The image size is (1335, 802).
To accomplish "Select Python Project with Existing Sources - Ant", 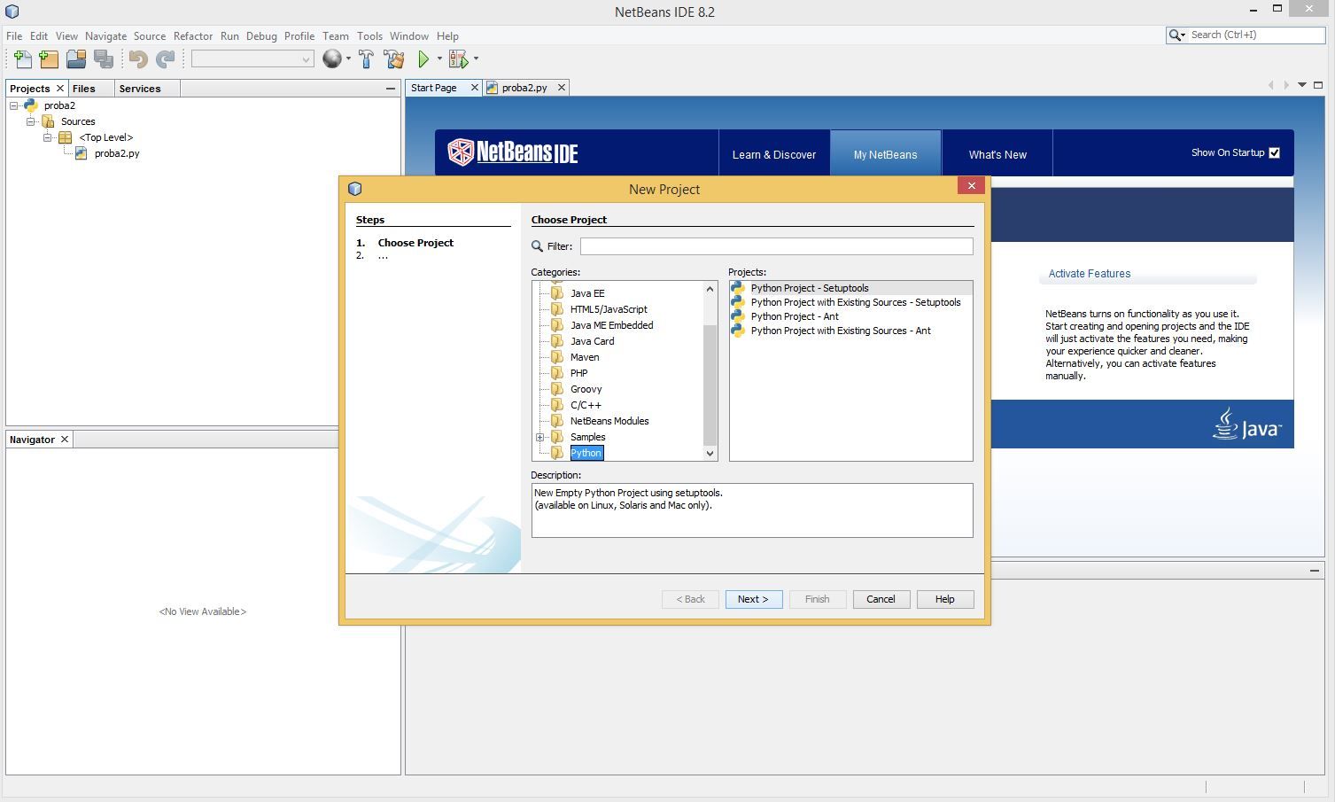I will pyautogui.click(x=841, y=331).
